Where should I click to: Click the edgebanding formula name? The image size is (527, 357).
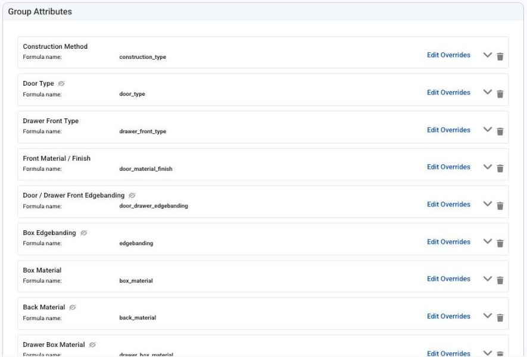[136, 243]
